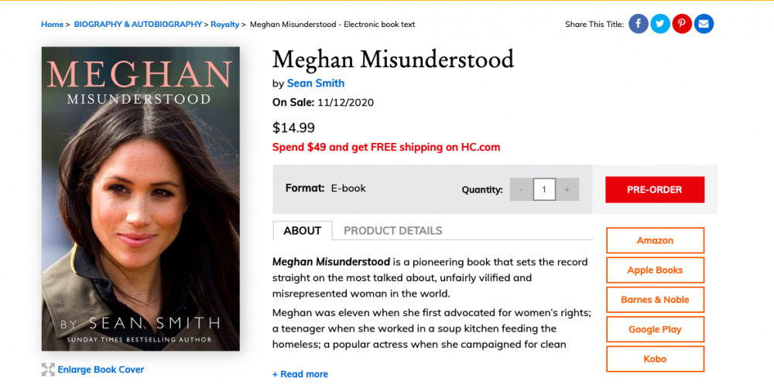
Task: Buy from Amazon retailer button
Action: (x=655, y=240)
